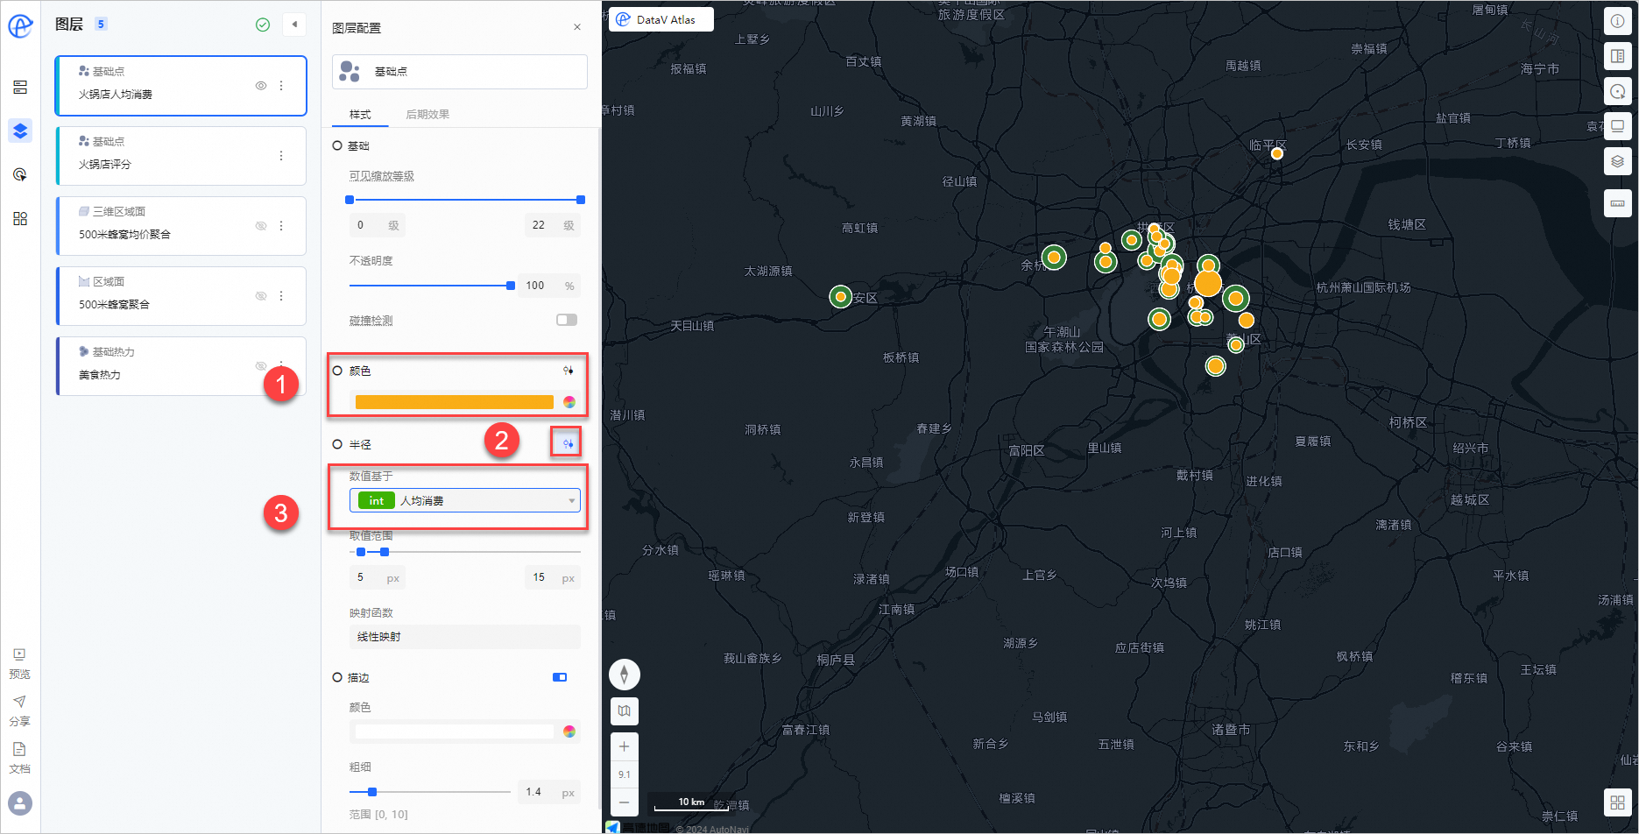1639x834 pixels.
Task: Open the user avatar icon
Action: [20, 802]
